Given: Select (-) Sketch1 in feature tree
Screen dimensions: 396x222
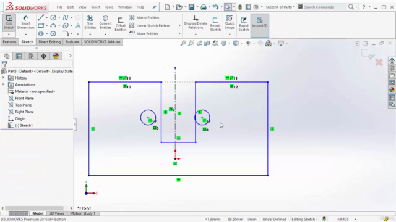Looking at the screenshot, I should click(x=20, y=125).
